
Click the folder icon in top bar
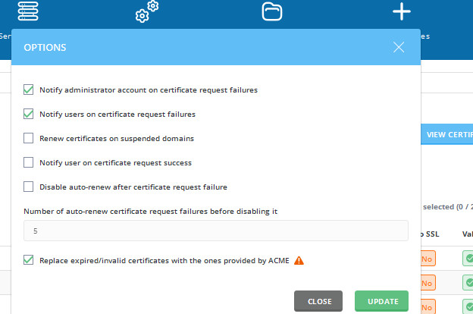pos(272,12)
